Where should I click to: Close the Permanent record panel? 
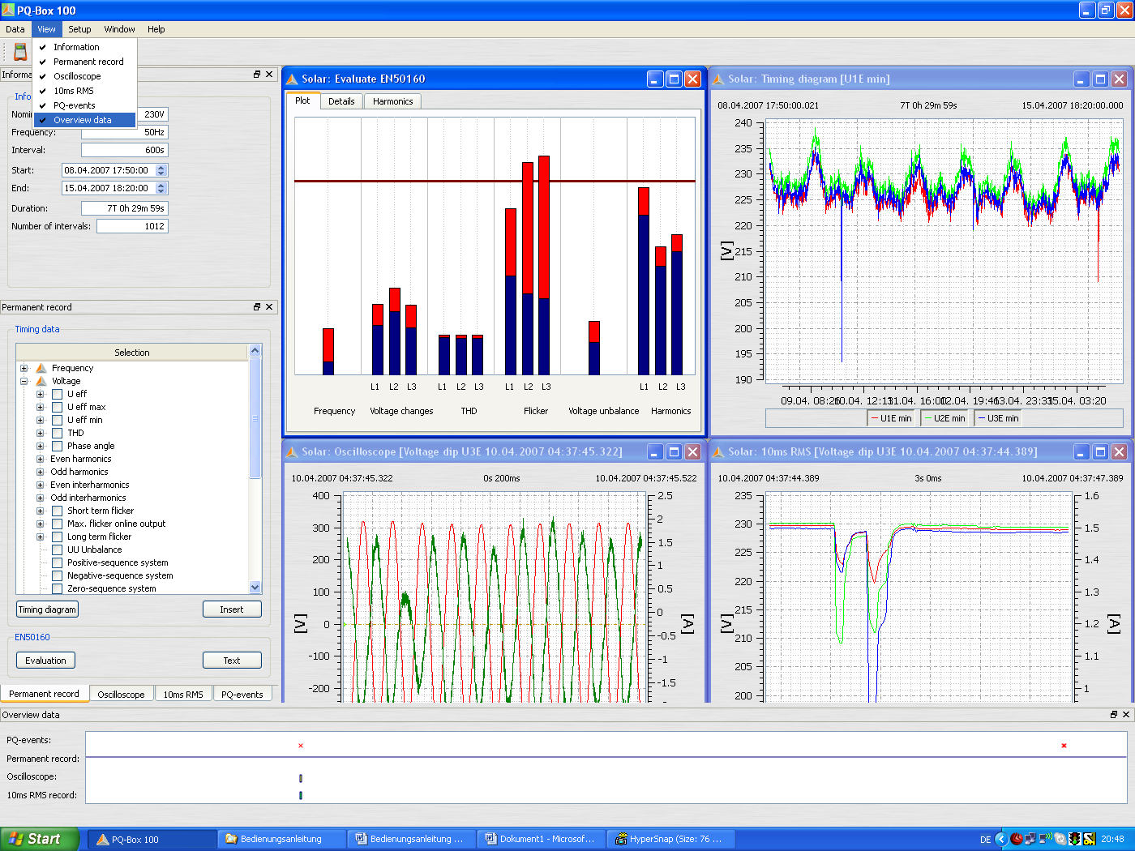(270, 307)
